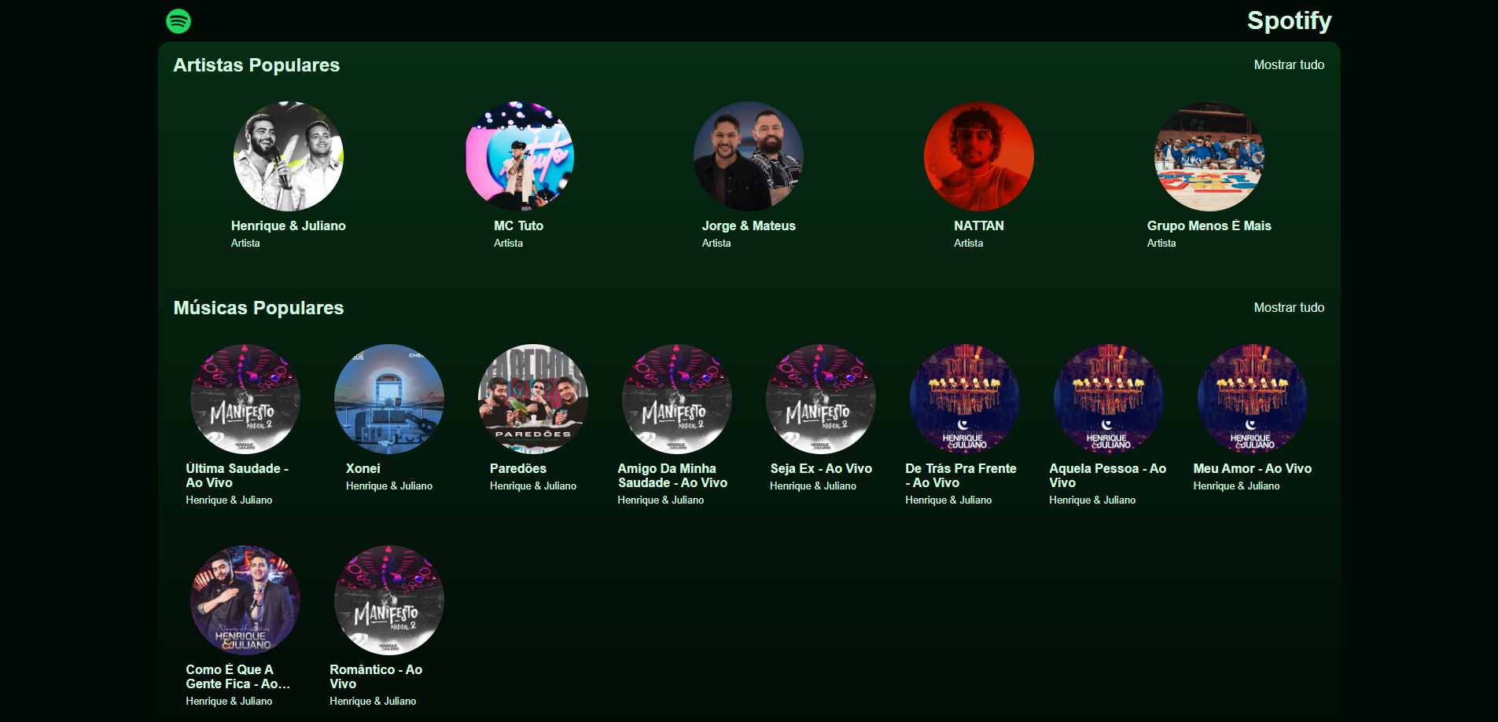This screenshot has width=1498, height=722.
Task: Click the green Spotify logo icon
Action: tap(179, 21)
